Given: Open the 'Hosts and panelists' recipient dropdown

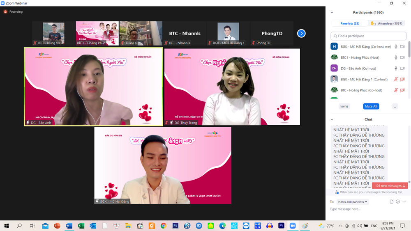Looking at the screenshot, I should 352,202.
